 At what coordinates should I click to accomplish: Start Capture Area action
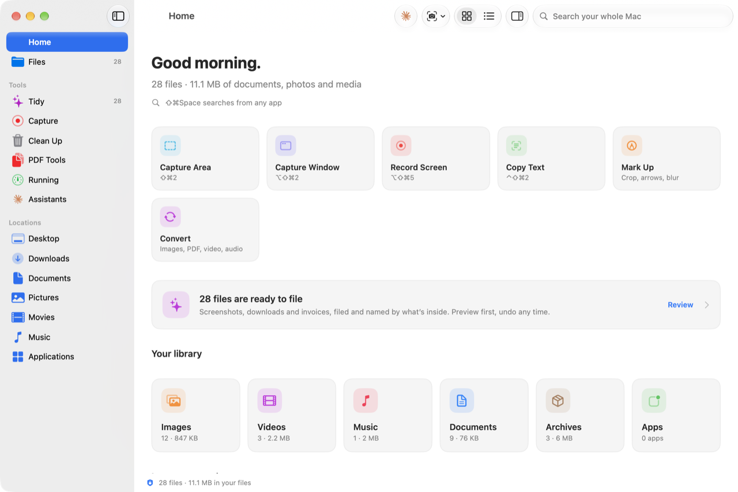click(x=205, y=159)
